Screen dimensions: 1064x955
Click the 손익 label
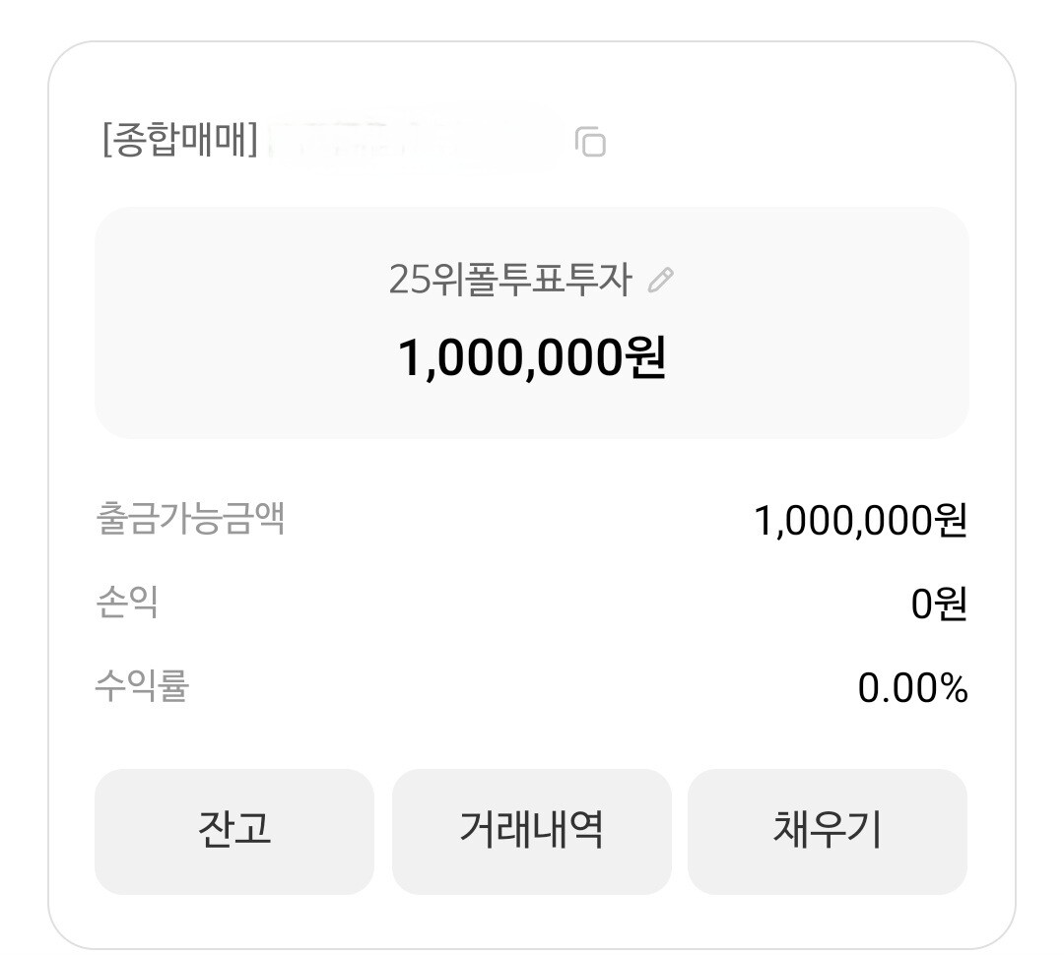point(127,603)
